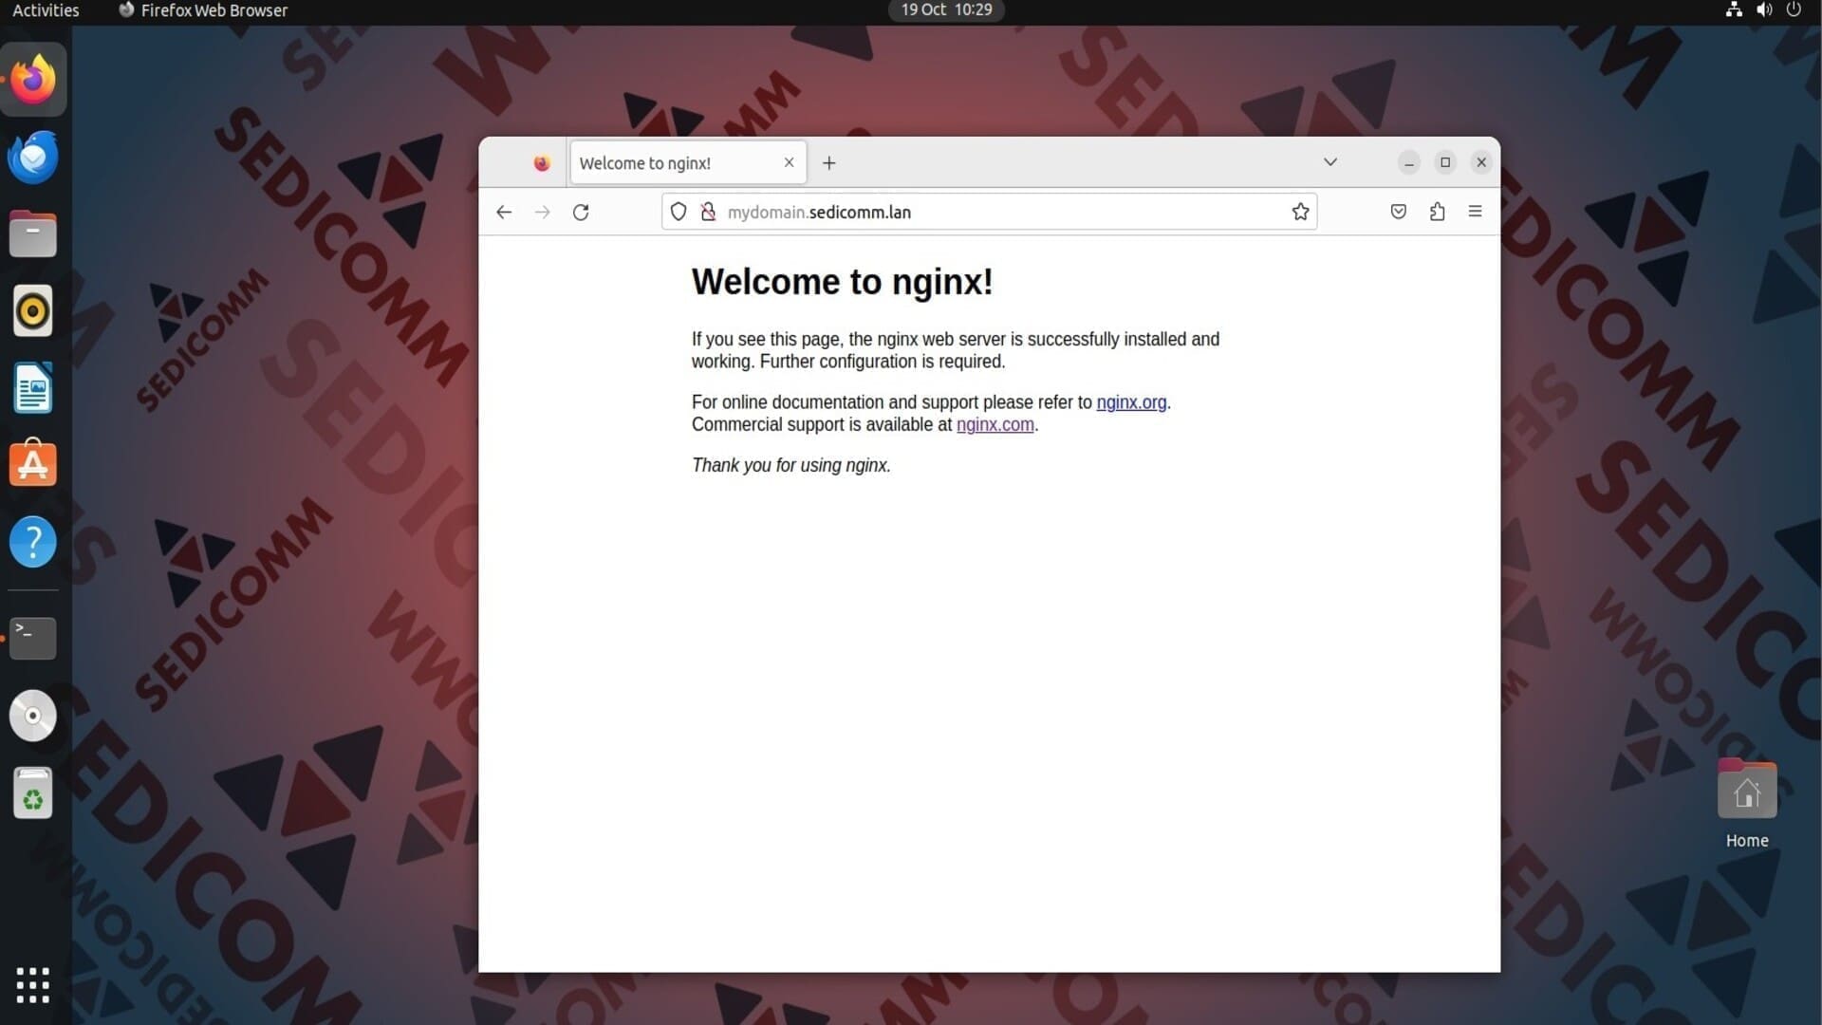This screenshot has width=1822, height=1025.
Task: Close the Firefox window
Action: [x=1480, y=162]
